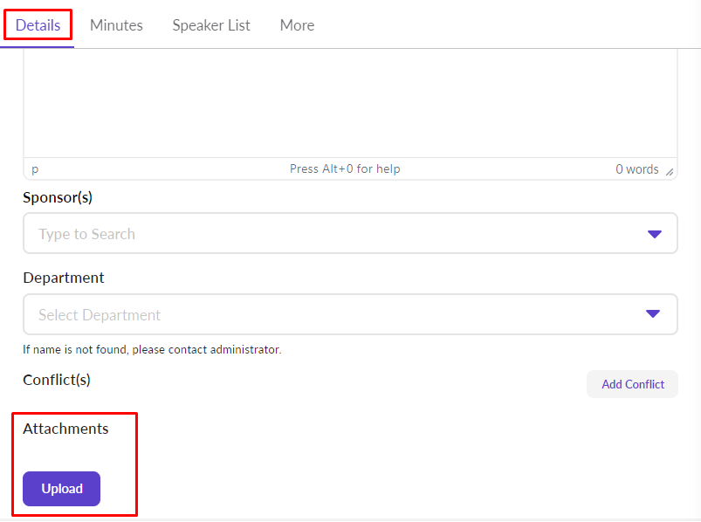701x522 pixels.
Task: Click the Sponsor(s) 'Type to Search' field
Action: coord(332,234)
